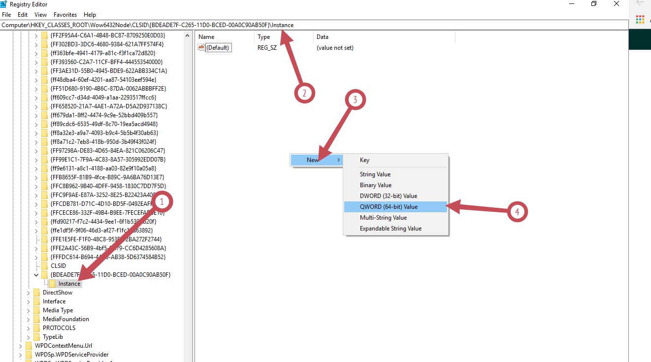Click the (Default) string value icon
This screenshot has width=651, height=362.
click(x=201, y=48)
